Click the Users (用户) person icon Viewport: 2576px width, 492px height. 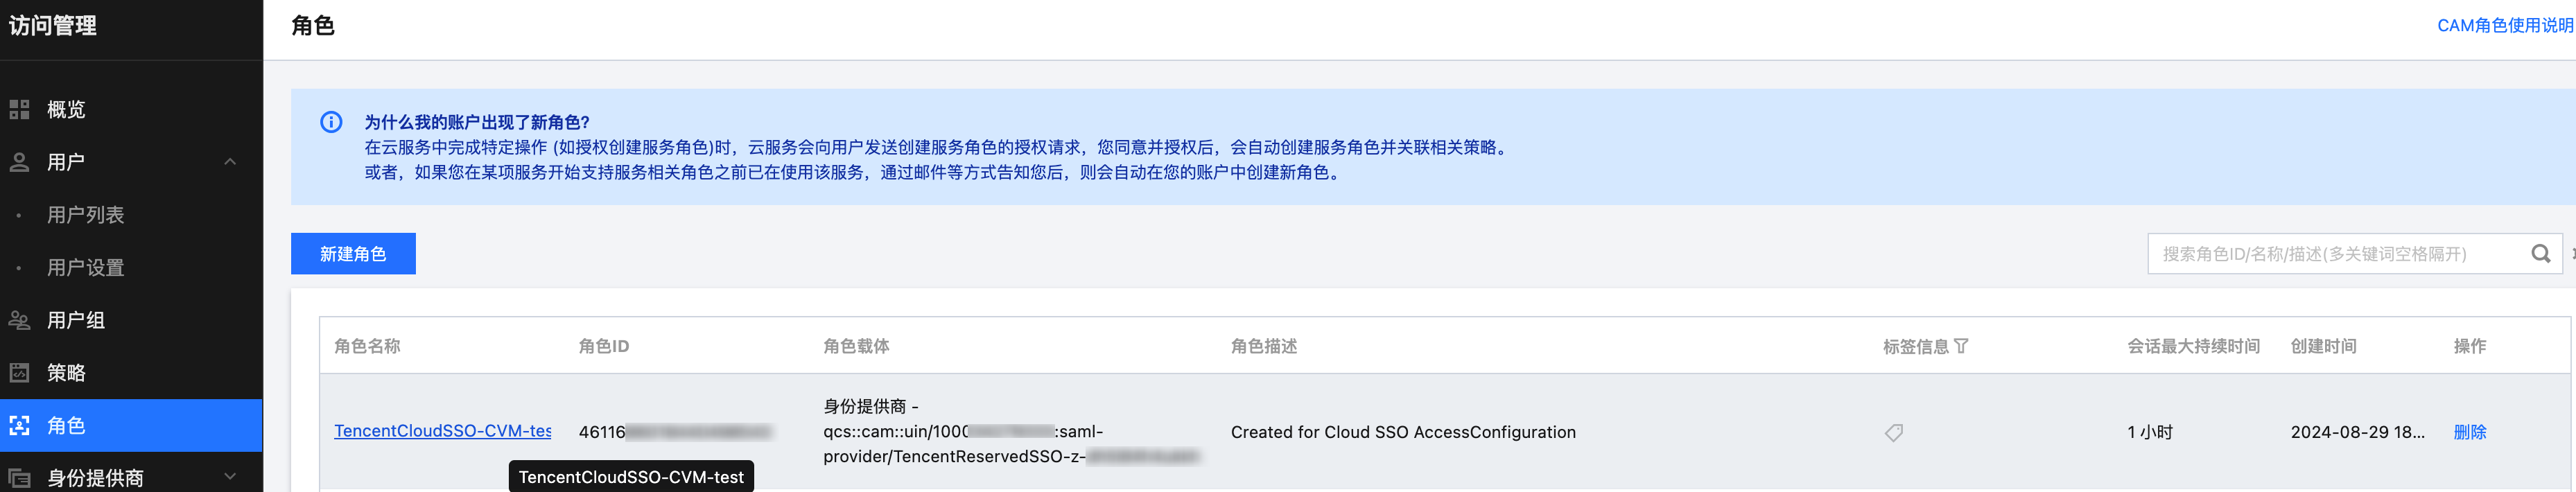point(19,162)
